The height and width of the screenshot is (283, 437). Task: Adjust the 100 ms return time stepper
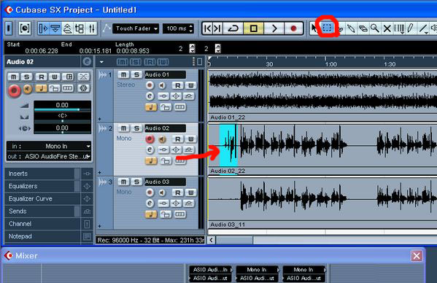click(191, 28)
